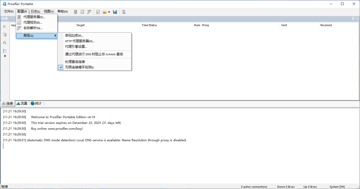This screenshot has height=189, width=360.
Task: Enable 处理直连连接 option
Action: tap(75, 62)
